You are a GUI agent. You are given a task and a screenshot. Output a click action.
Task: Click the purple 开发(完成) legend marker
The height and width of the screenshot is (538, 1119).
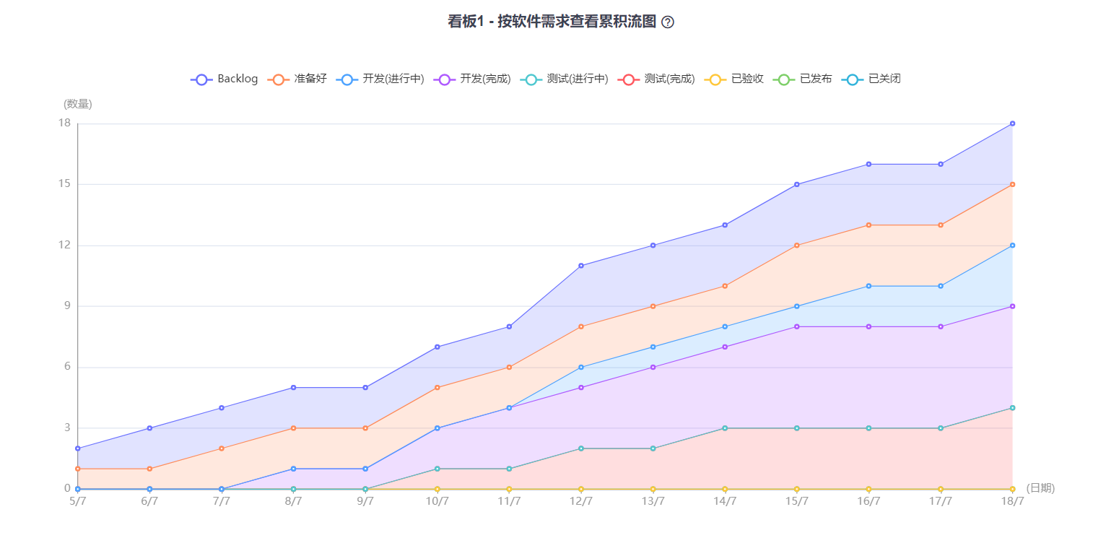[444, 79]
